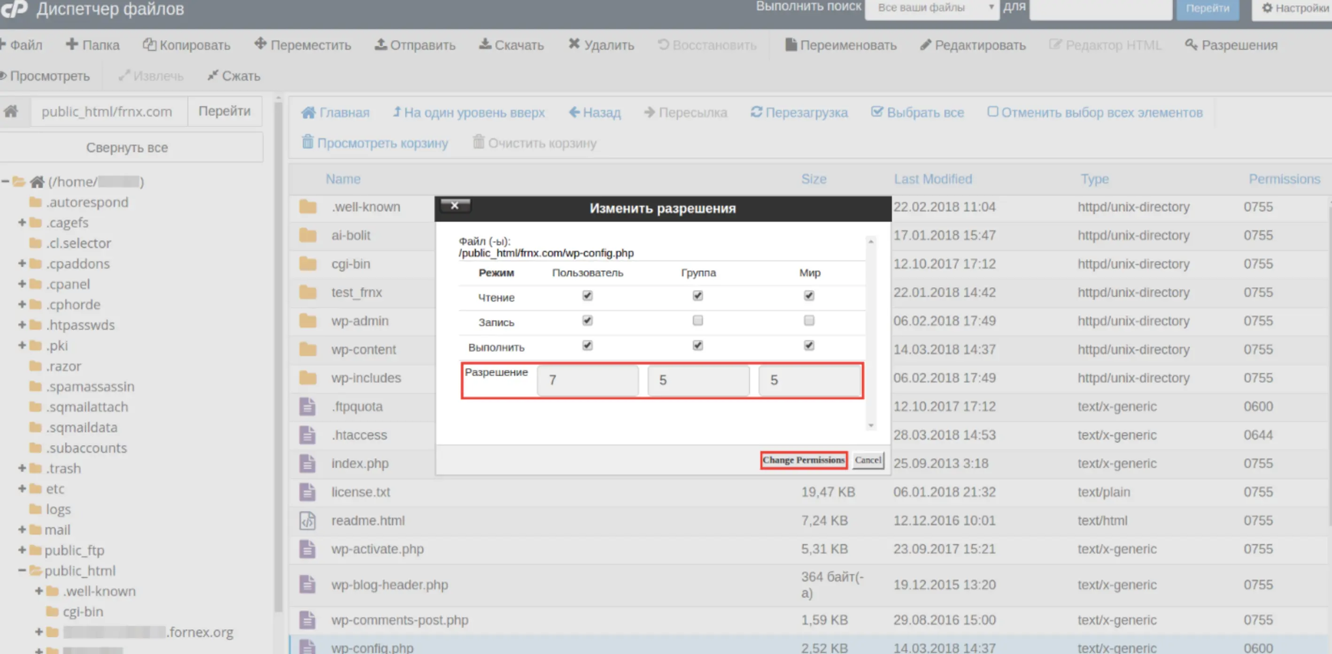The image size is (1332, 654).
Task: Sort files by the Type column header
Action: click(x=1094, y=179)
